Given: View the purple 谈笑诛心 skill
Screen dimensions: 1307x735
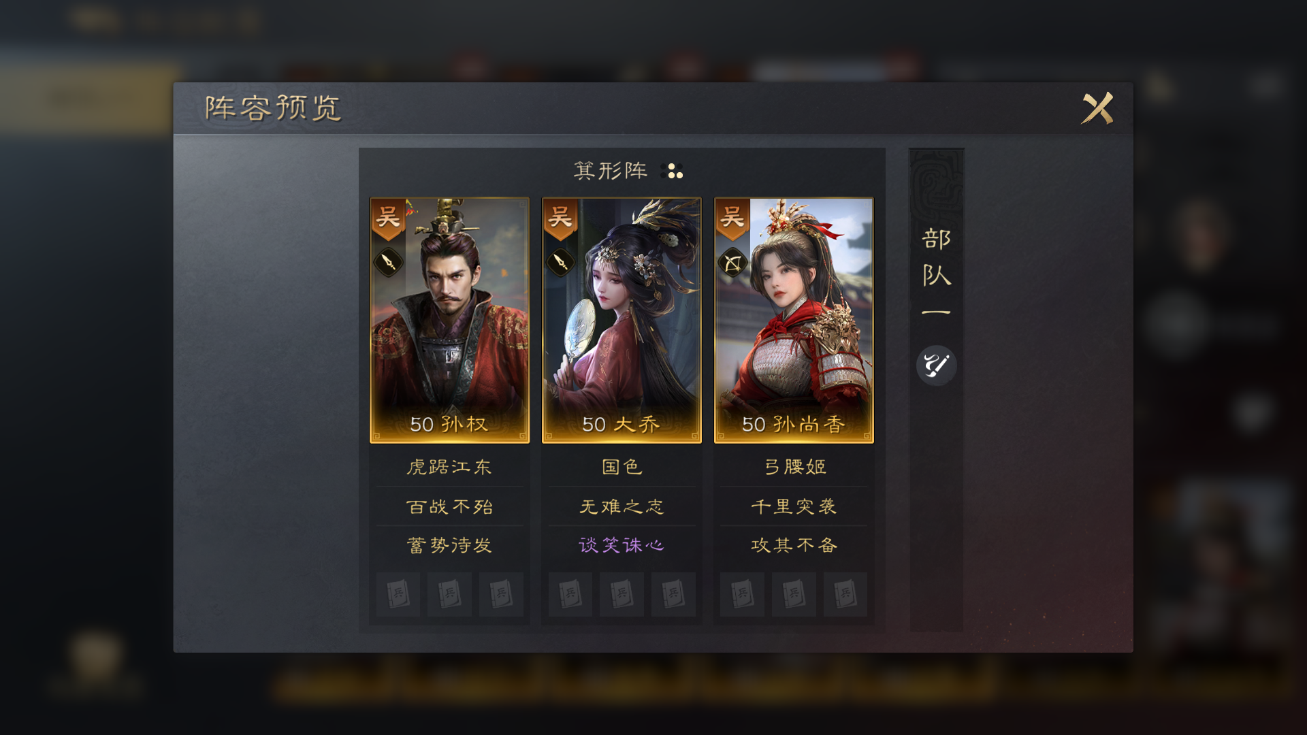Looking at the screenshot, I should click(622, 545).
